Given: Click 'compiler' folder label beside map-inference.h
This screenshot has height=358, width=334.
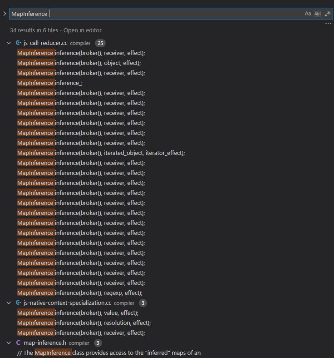Looking at the screenshot, I should click(79, 343).
